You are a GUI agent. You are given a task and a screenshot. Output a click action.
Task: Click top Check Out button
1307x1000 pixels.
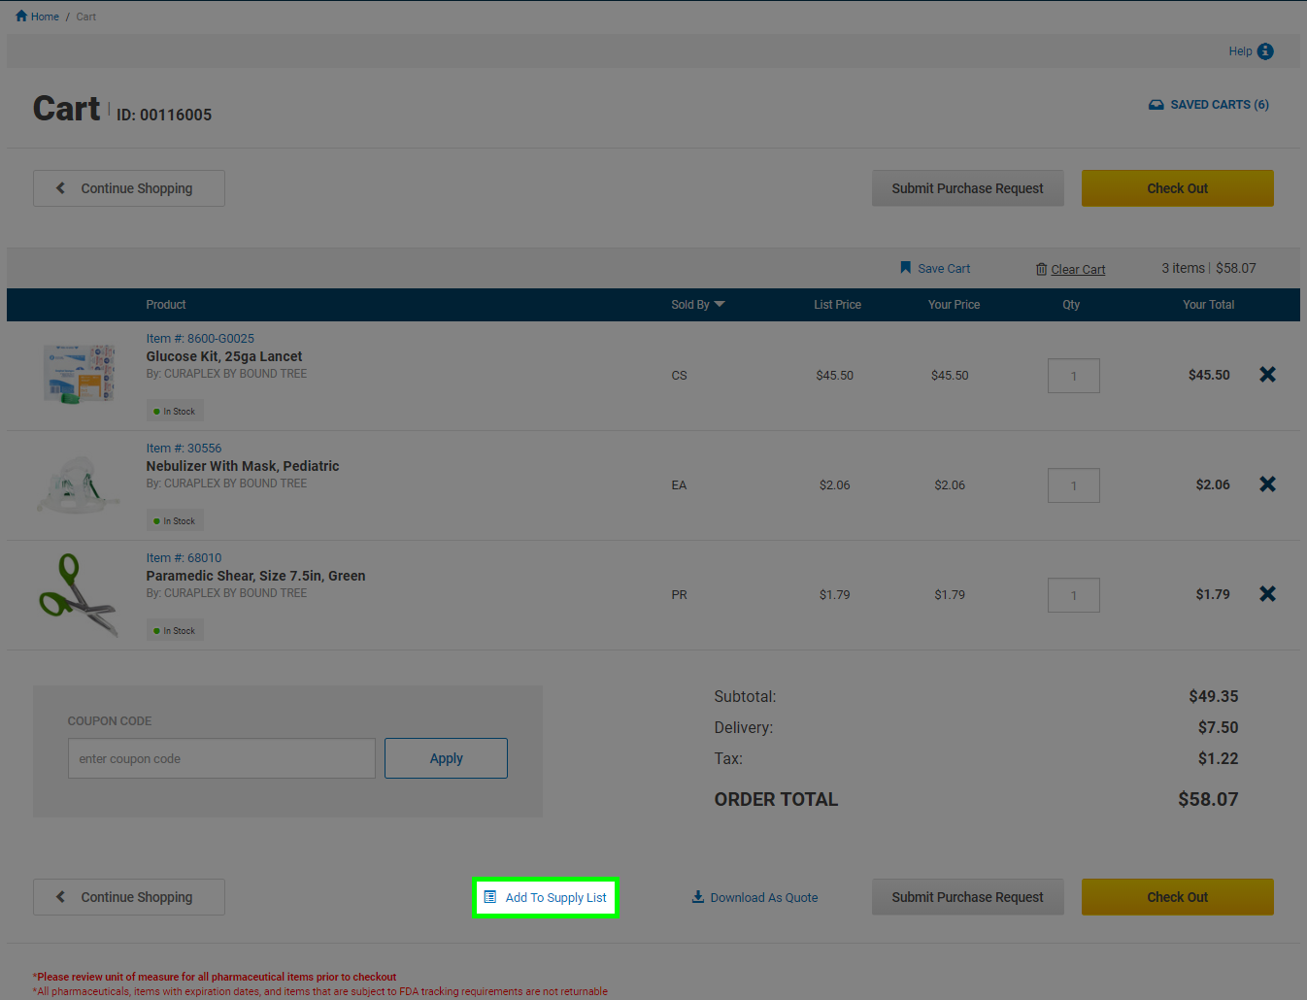1178,188
